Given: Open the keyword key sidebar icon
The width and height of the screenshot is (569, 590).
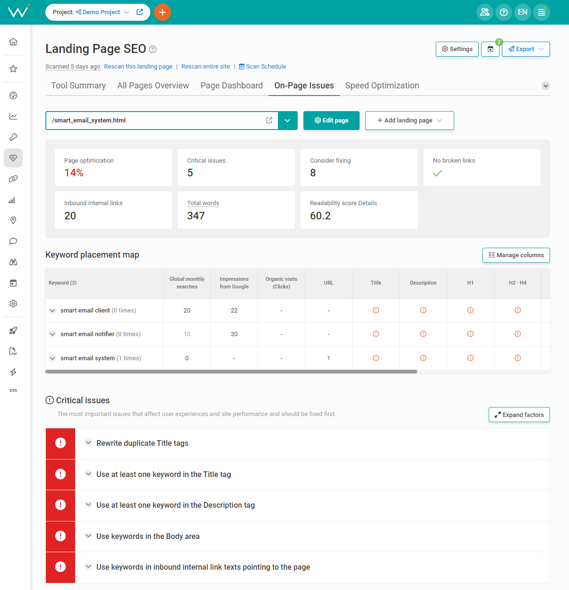Looking at the screenshot, I should click(x=13, y=137).
